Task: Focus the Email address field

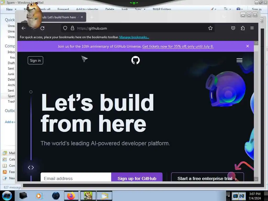Action: point(76,177)
